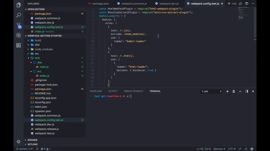Open the Problems panel tab
Image resolution: width=270 pixels, height=151 pixels.
(x=96, y=91)
